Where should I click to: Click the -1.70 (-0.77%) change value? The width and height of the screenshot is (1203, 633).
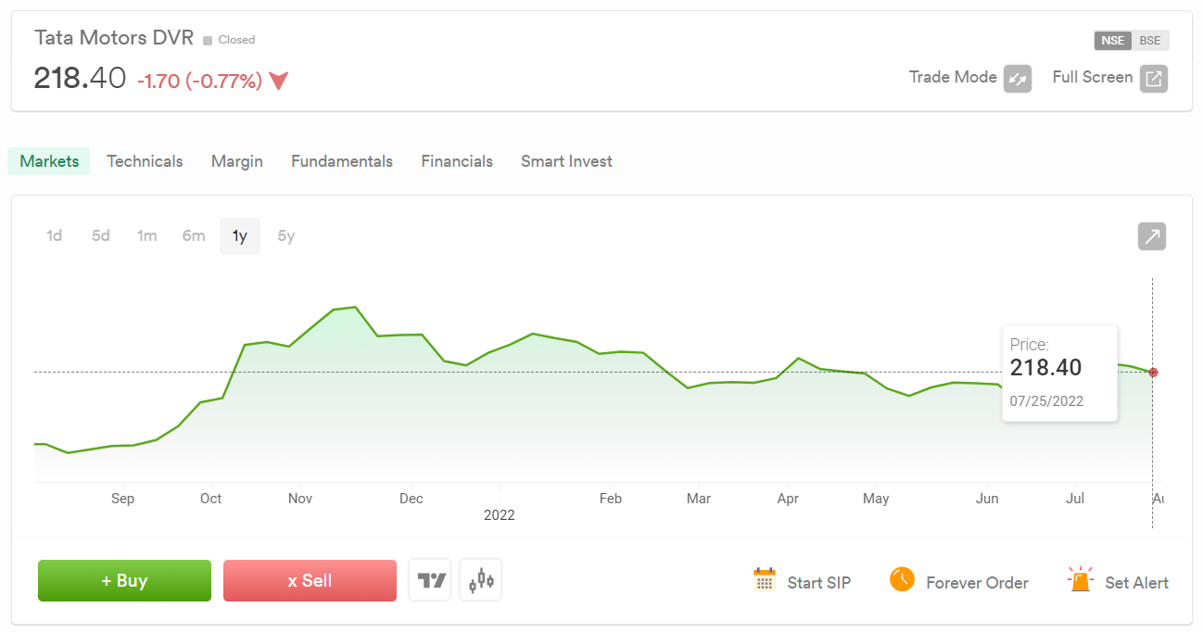coord(199,82)
